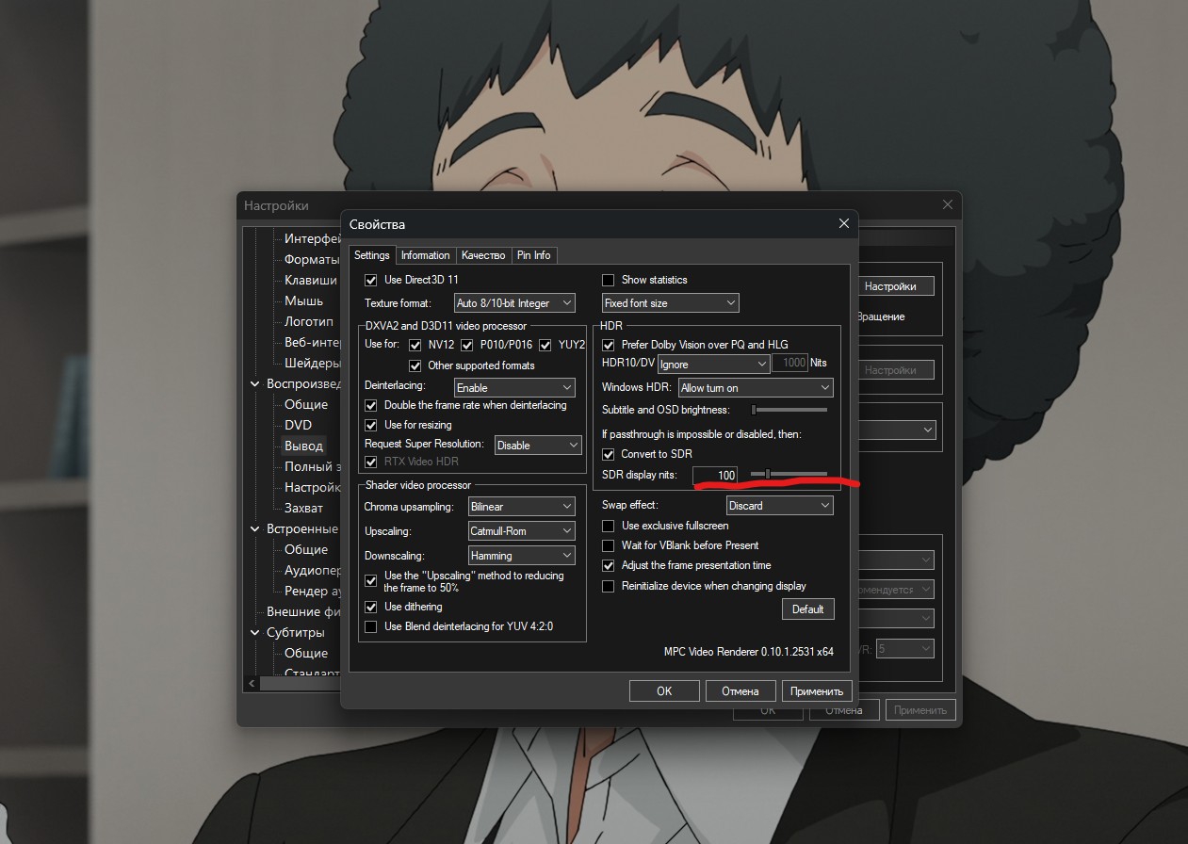
Task: Toggle Upscaling method for reducing frame to 50%
Action: pyautogui.click(x=370, y=581)
